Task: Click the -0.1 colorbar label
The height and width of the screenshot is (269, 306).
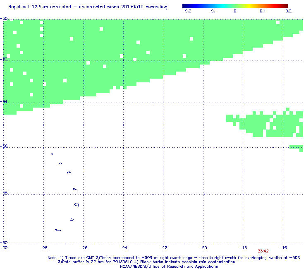Action: pyautogui.click(x=212, y=11)
